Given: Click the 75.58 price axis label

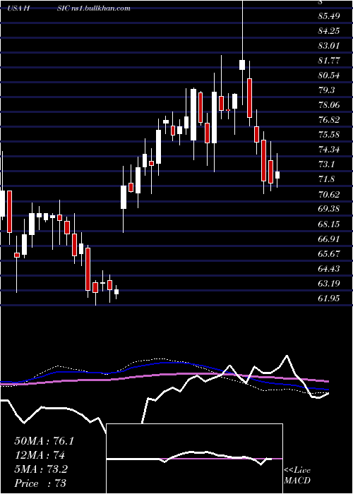Looking at the screenshot, I should pyautogui.click(x=329, y=134).
